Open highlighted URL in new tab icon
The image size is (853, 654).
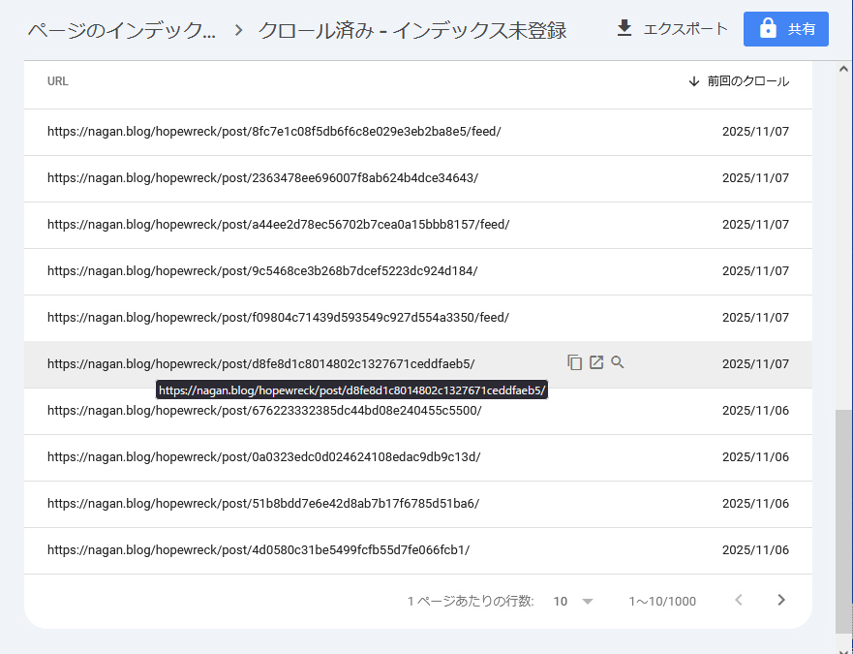pyautogui.click(x=596, y=363)
